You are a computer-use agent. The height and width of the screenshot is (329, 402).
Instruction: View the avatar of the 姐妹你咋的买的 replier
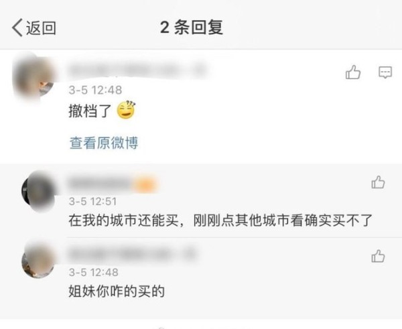click(x=38, y=260)
